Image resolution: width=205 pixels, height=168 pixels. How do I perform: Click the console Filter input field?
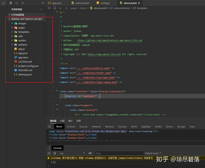pyautogui.click(x=119, y=153)
